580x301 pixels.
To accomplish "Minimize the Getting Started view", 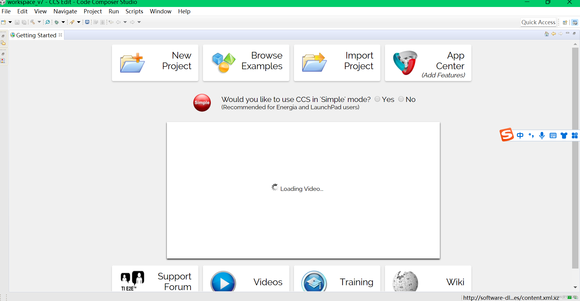I will 568,33.
